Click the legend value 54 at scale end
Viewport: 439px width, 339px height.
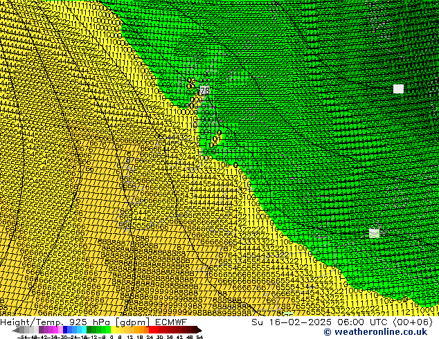click(199, 336)
